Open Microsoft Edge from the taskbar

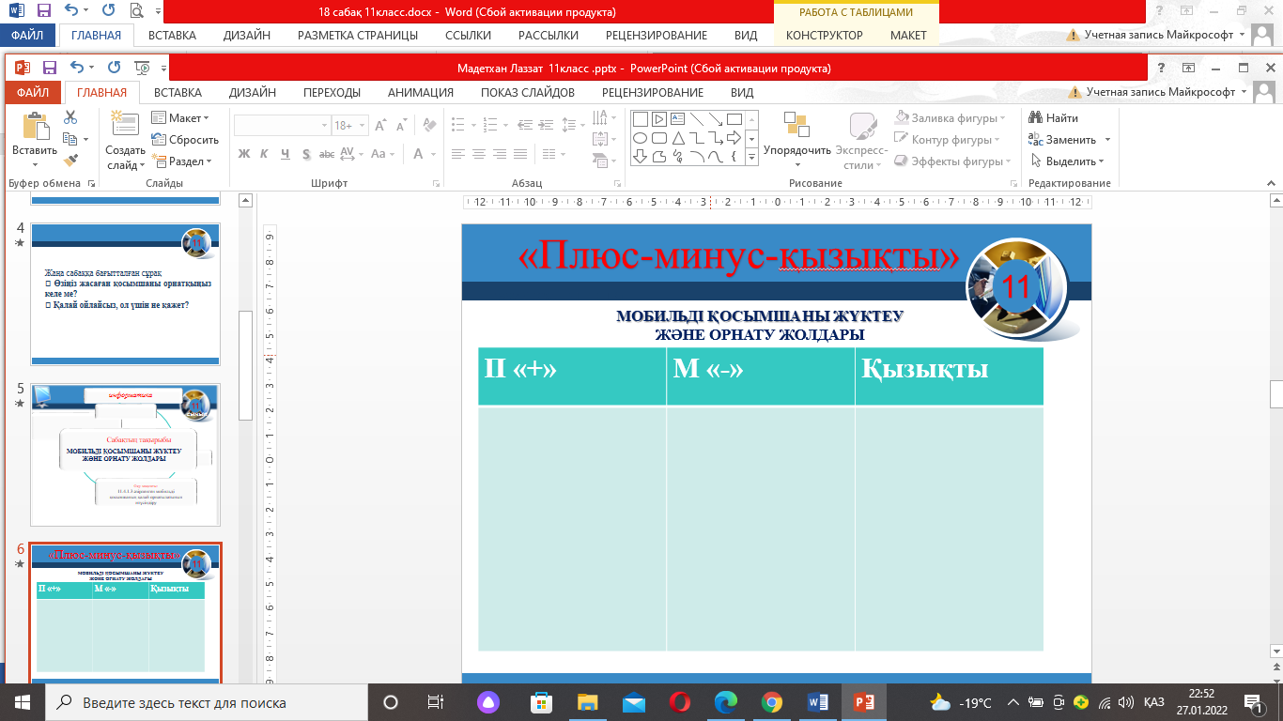pos(725,702)
